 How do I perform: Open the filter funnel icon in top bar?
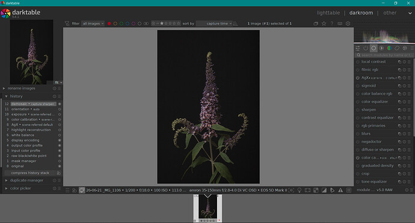[67, 23]
